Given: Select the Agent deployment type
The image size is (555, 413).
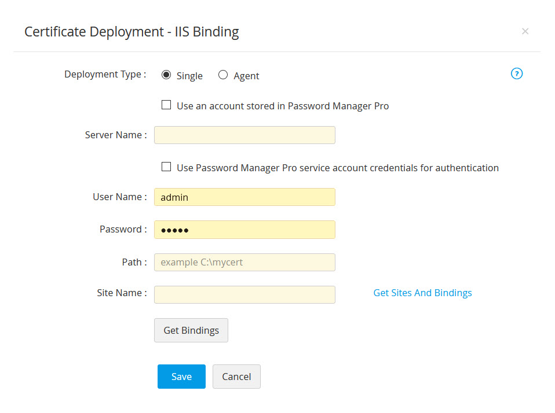Looking at the screenshot, I should tap(223, 75).
